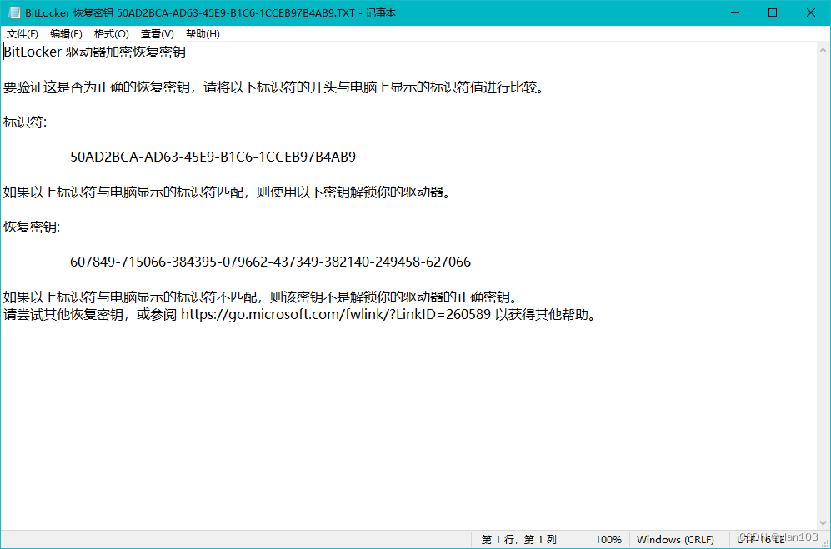Open the 编辑(E) menu
Image resolution: width=831 pixels, height=549 pixels.
pyautogui.click(x=66, y=34)
